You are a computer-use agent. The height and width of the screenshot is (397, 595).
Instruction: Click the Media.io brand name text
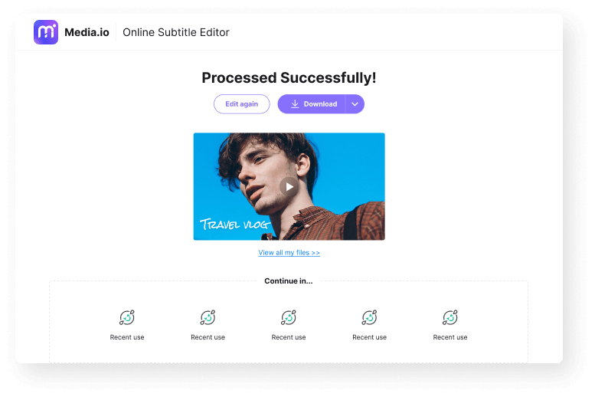point(86,32)
